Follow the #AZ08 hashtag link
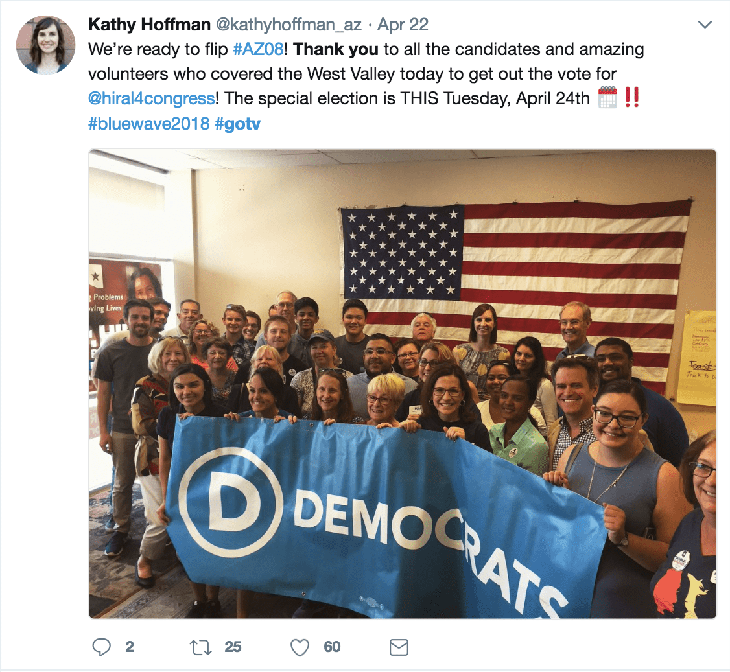Image resolution: width=730 pixels, height=672 pixels. pyautogui.click(x=259, y=49)
